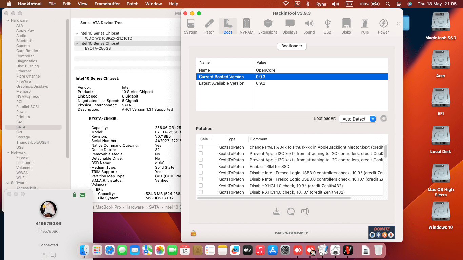Open the Displays section
The image size is (463, 260).
point(289,26)
